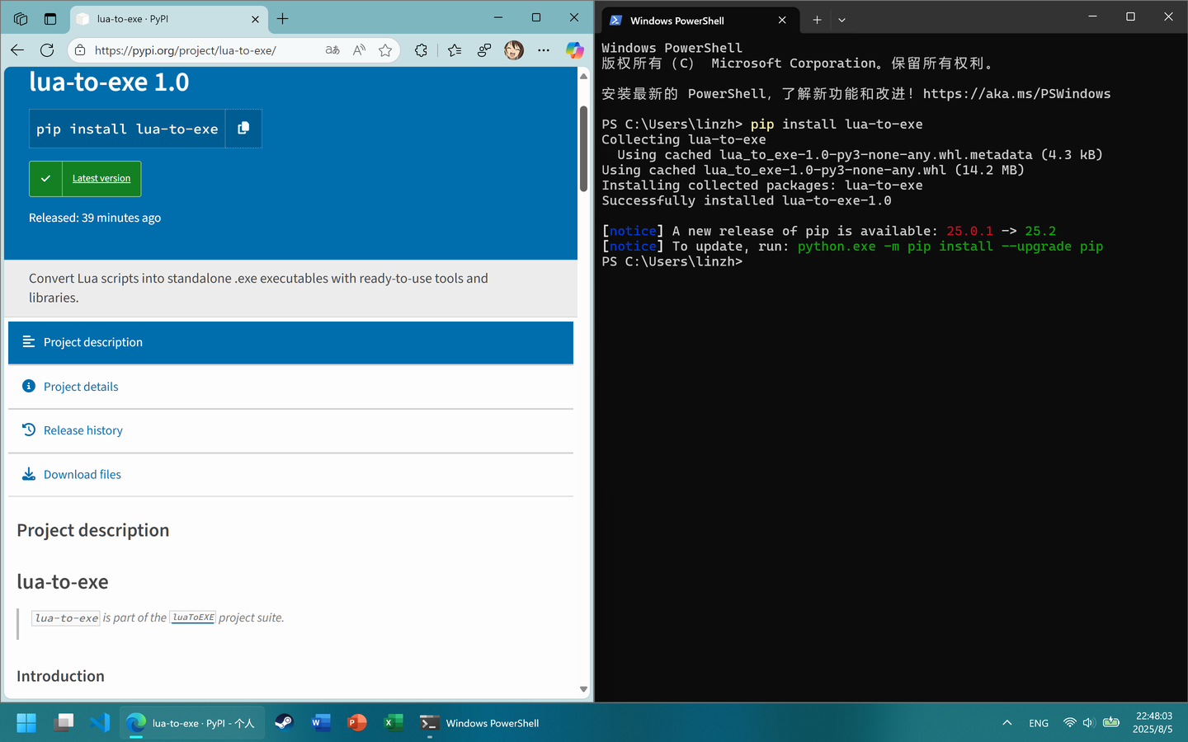1188x742 pixels.
Task: Open the battery status tray icon
Action: (x=1111, y=723)
